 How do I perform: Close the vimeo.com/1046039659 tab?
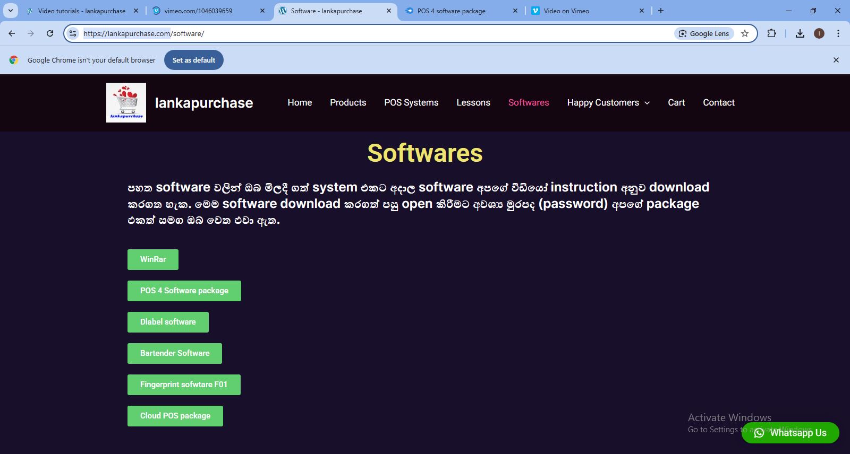click(262, 11)
